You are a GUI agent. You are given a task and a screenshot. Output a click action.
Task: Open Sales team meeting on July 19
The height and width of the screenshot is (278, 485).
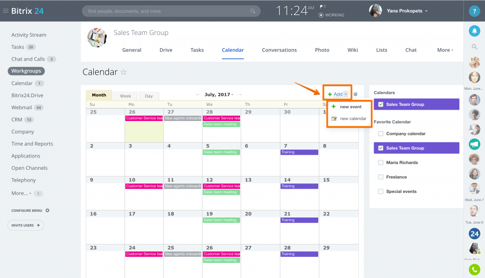click(222, 220)
